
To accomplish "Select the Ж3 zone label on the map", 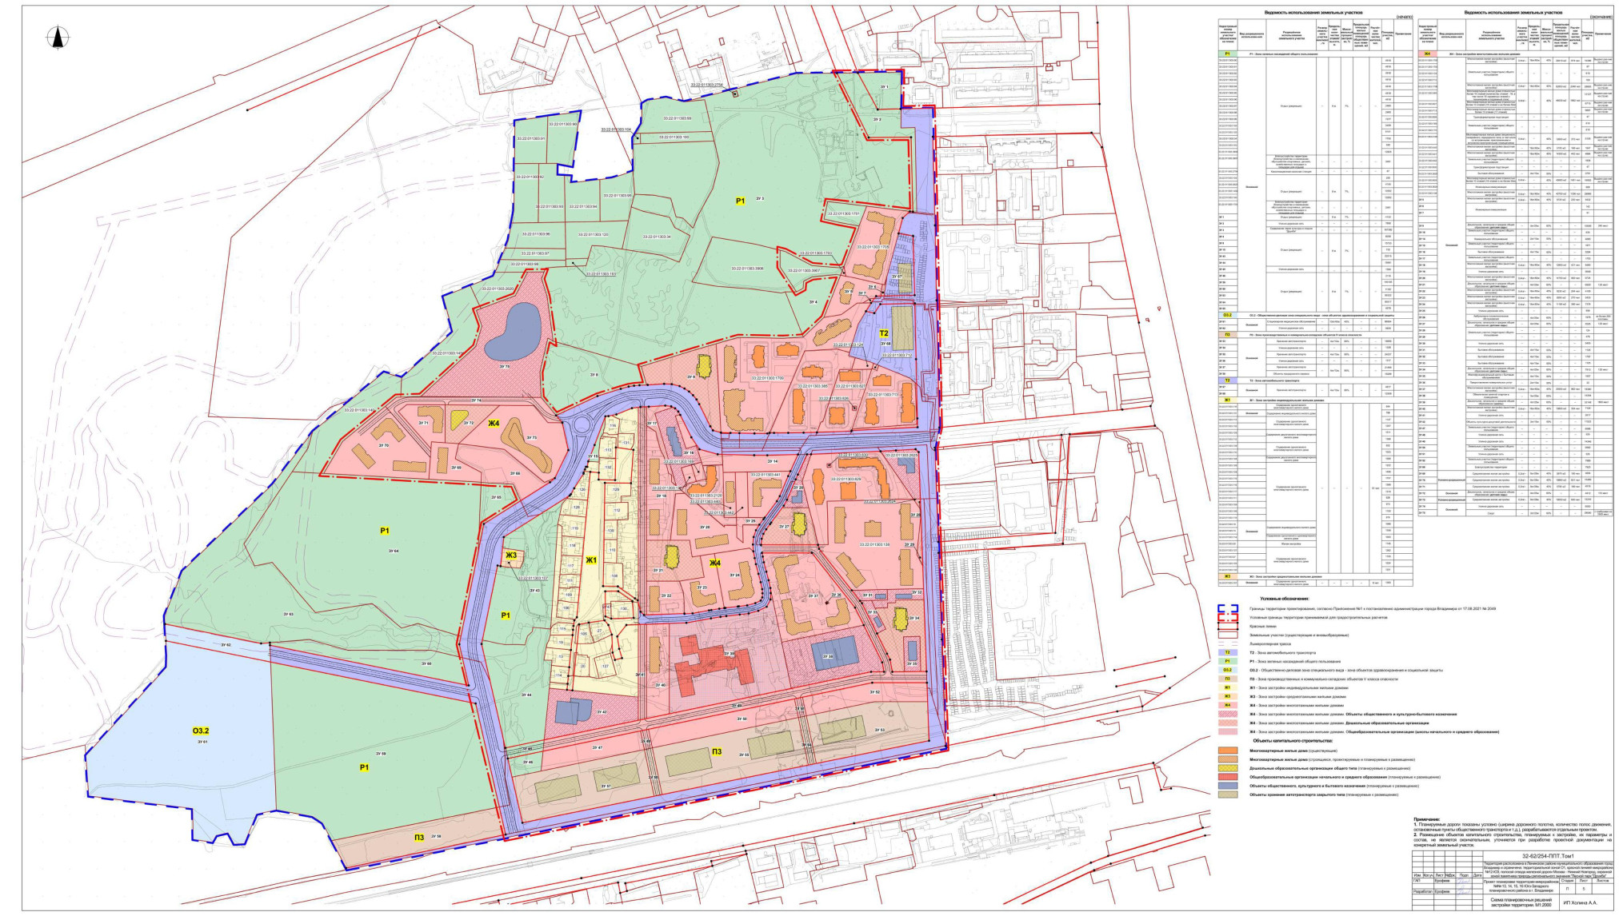I will click(x=511, y=556).
